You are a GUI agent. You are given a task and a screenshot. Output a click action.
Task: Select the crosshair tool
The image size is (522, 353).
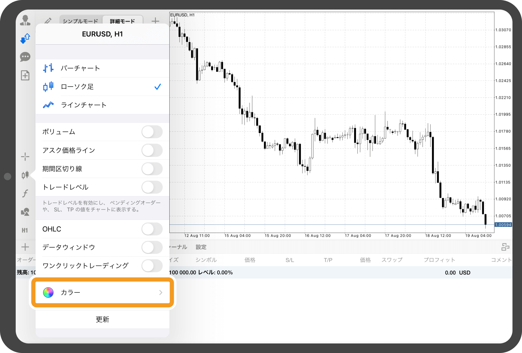pos(25,157)
